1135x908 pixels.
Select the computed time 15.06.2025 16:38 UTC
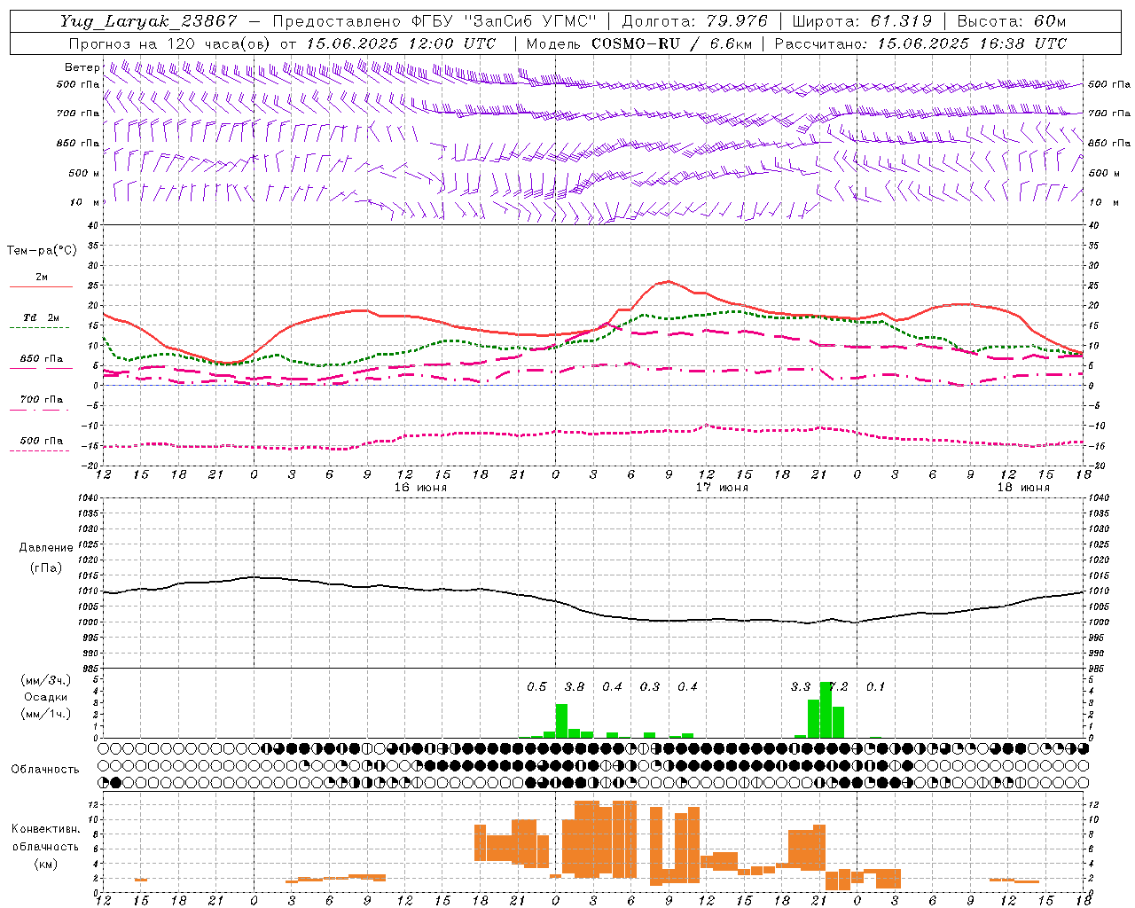click(x=972, y=43)
